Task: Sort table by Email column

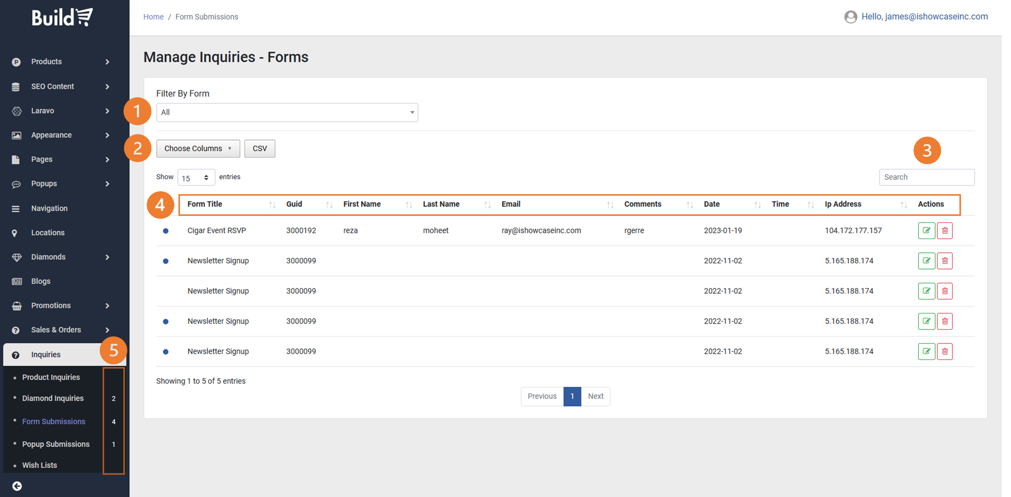Action: point(511,204)
